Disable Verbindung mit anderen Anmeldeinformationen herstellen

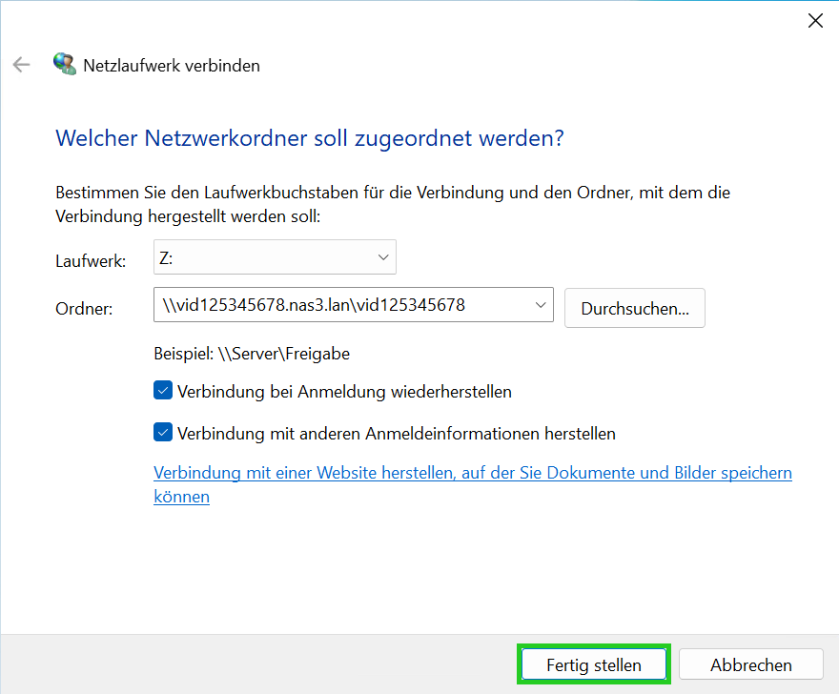click(162, 432)
